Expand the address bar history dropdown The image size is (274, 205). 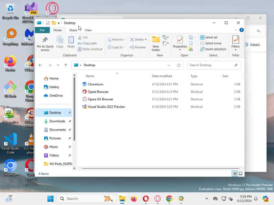click(169, 65)
